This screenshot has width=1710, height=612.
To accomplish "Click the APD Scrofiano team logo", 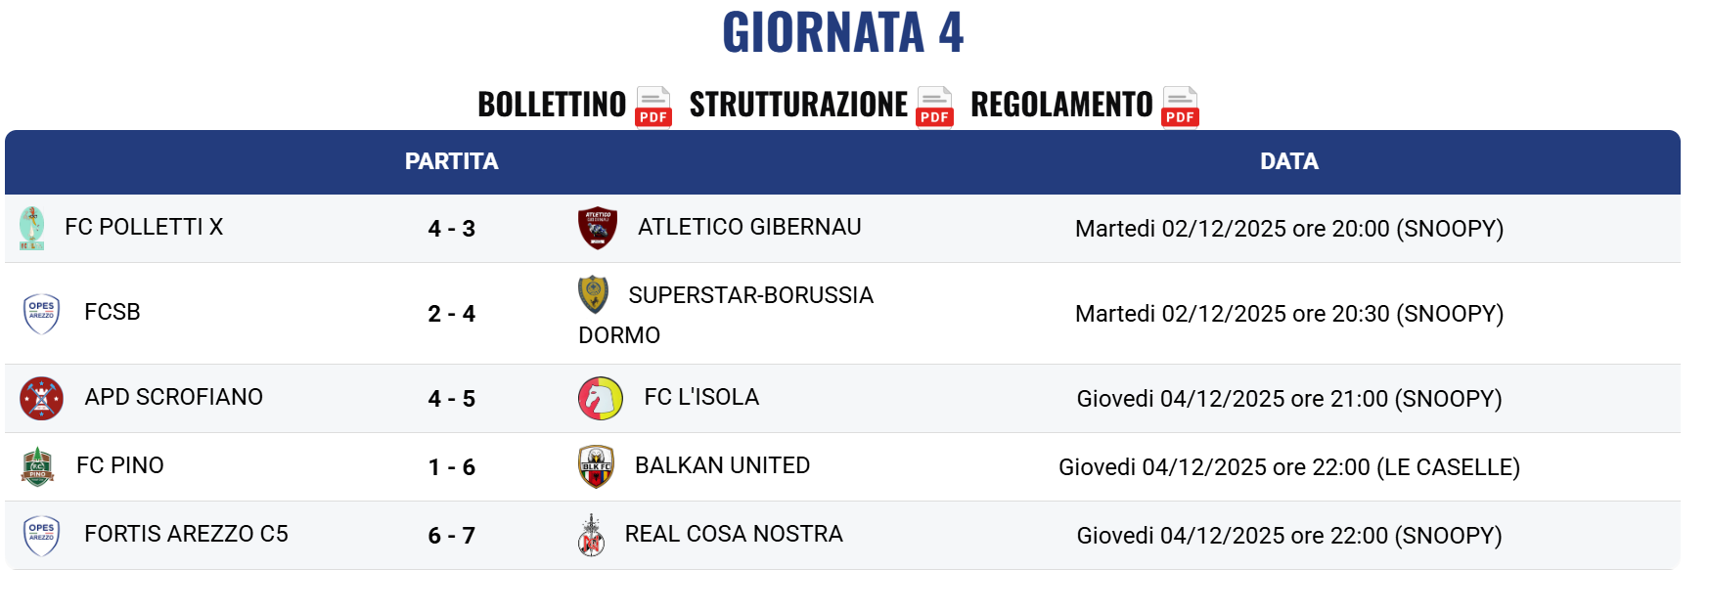I will [x=41, y=398].
